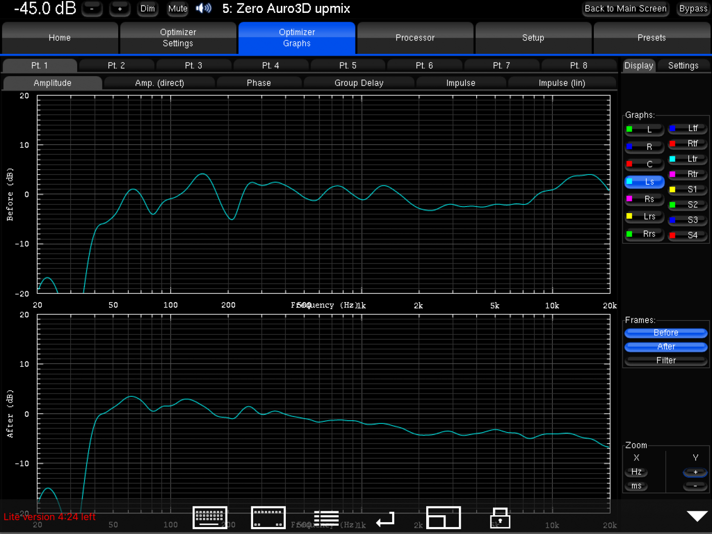Switch to the Processor tab
712x534 pixels.
[x=415, y=38]
